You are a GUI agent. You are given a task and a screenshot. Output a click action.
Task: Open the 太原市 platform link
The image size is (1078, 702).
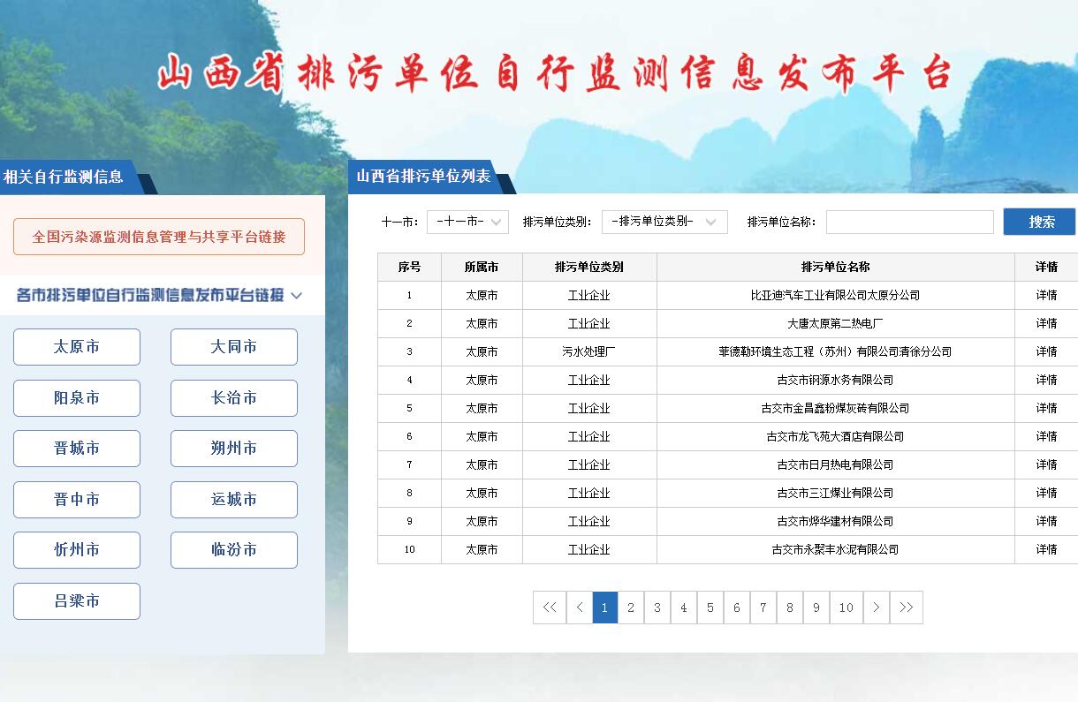[x=77, y=347]
